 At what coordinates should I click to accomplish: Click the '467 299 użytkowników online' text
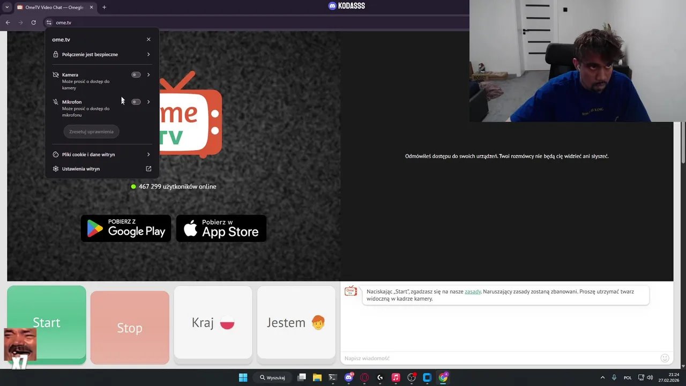click(177, 187)
